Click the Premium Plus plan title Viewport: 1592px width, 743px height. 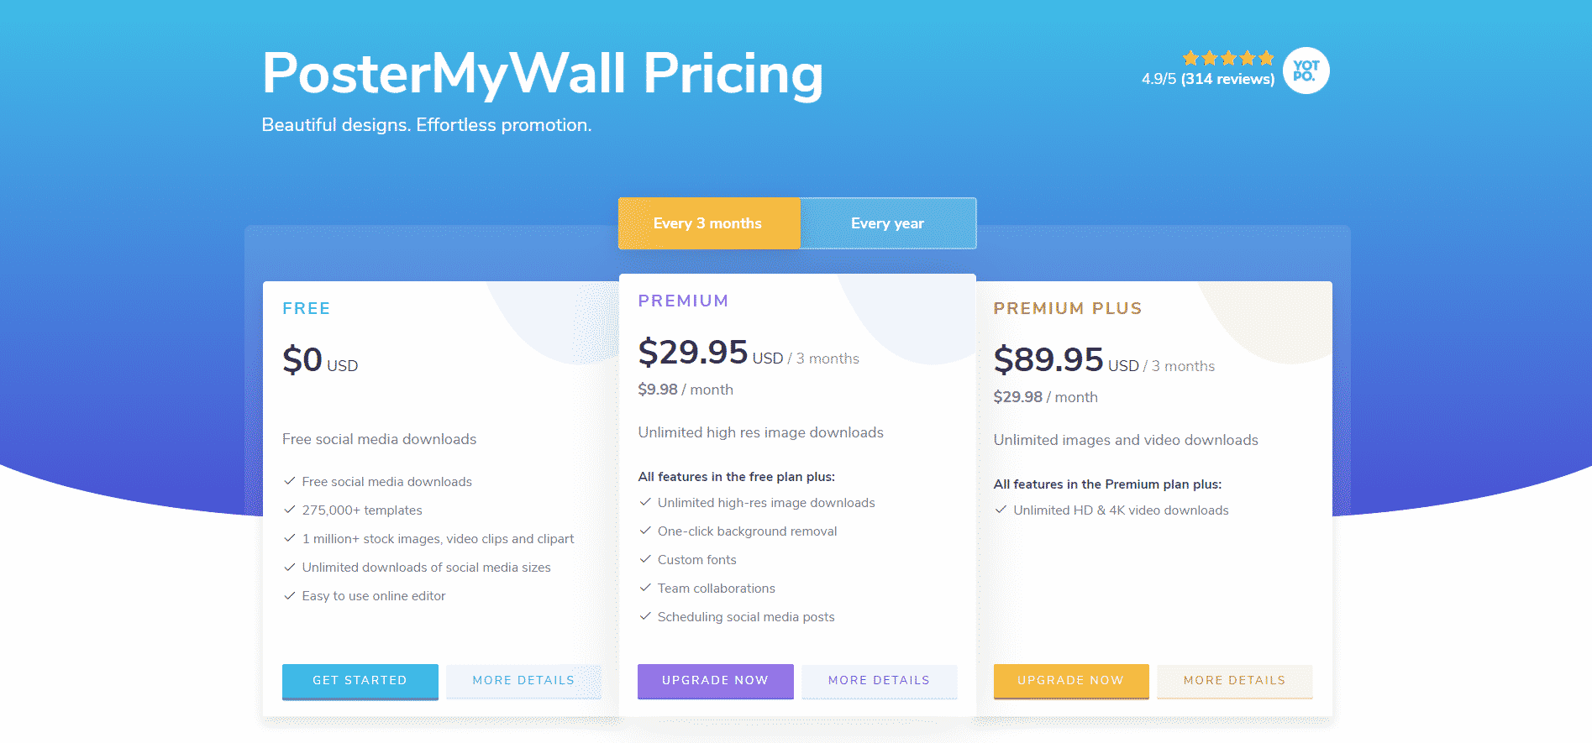(1068, 308)
